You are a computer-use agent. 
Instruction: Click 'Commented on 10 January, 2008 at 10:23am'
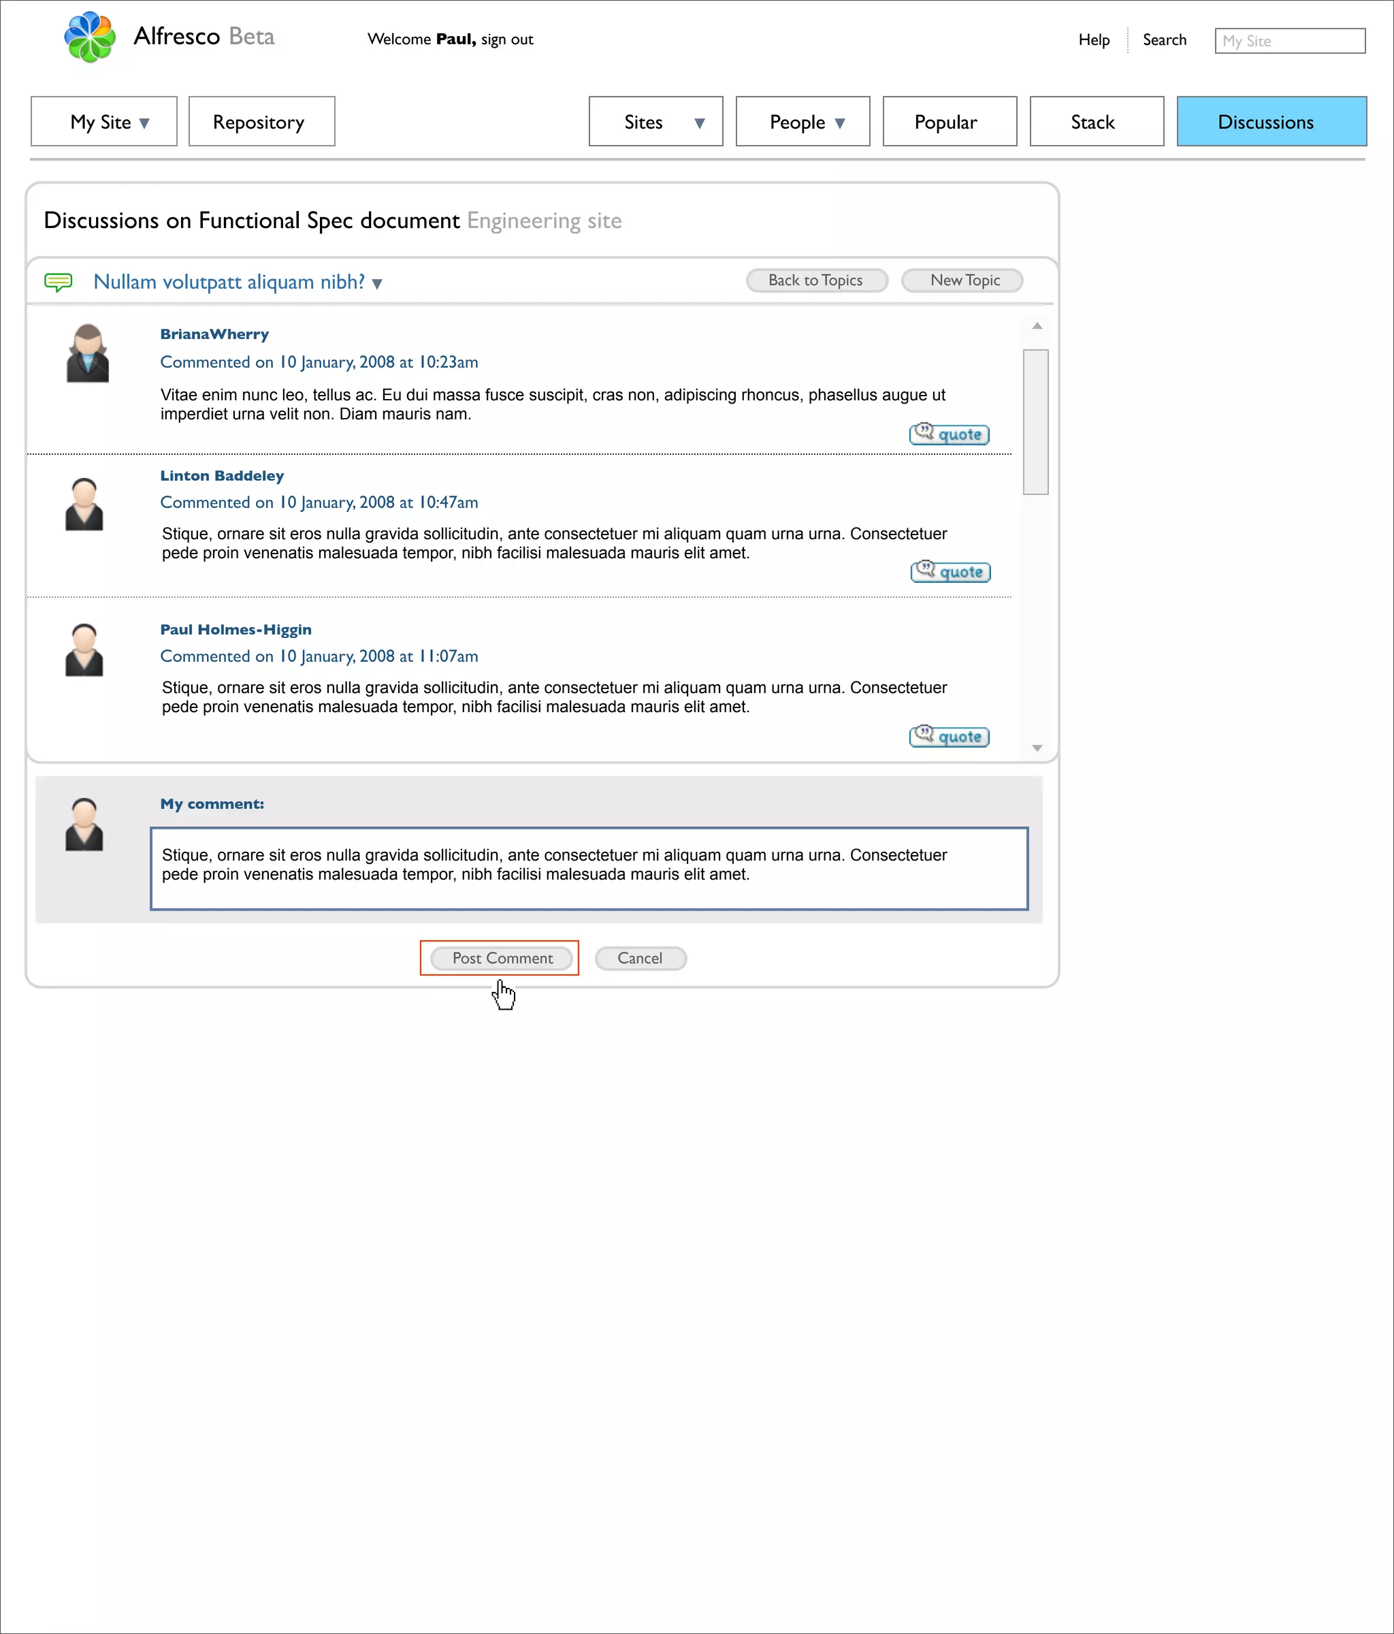click(x=319, y=362)
